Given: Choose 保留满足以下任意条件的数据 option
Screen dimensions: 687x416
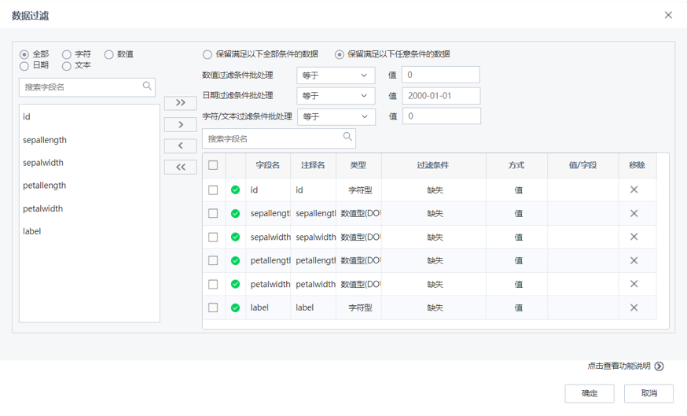Looking at the screenshot, I should click(339, 54).
